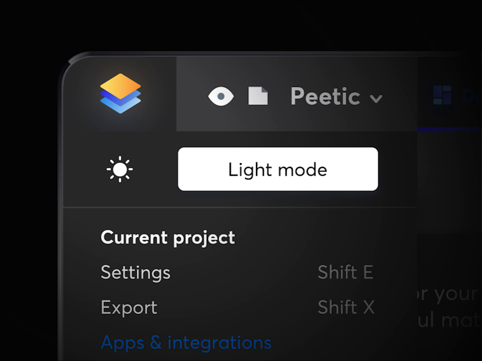The image size is (482, 361).
Task: Click the page document icon beside Peetic
Action: click(259, 96)
